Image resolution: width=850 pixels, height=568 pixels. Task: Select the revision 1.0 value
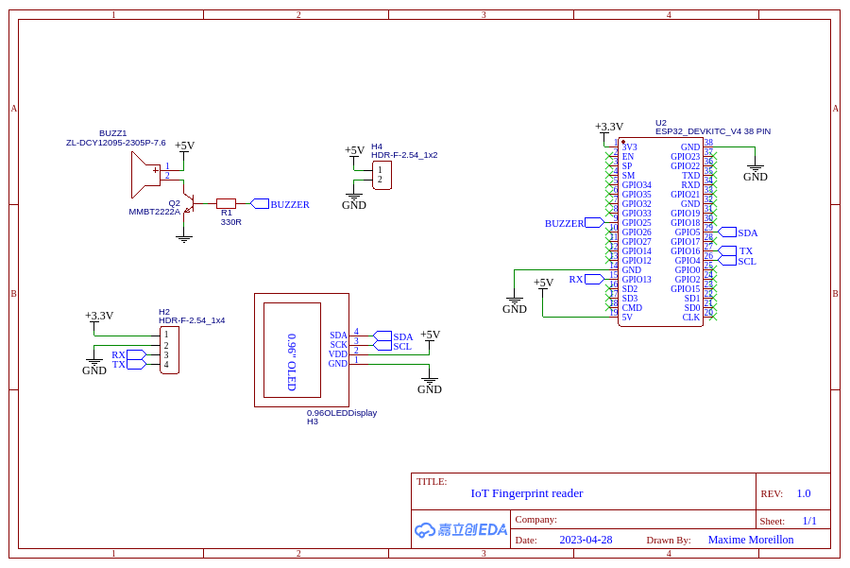click(x=804, y=493)
